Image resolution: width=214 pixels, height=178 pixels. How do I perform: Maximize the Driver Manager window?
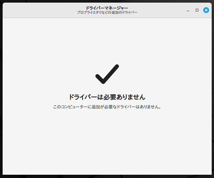coord(197,10)
